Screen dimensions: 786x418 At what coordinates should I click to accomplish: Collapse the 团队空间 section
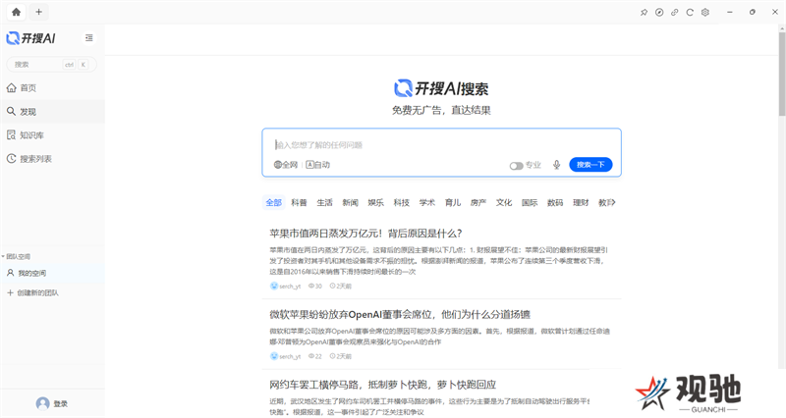tap(16, 256)
